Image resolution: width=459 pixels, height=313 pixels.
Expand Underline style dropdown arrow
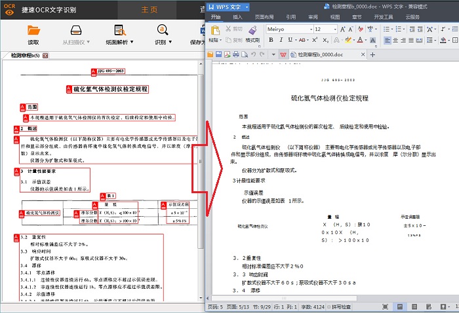pos(296,40)
